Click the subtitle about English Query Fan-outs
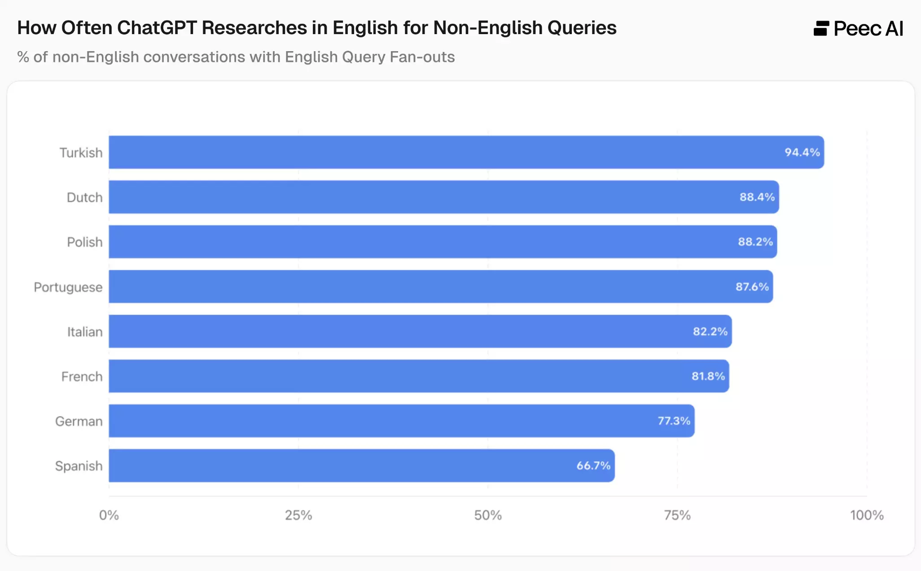 [236, 57]
